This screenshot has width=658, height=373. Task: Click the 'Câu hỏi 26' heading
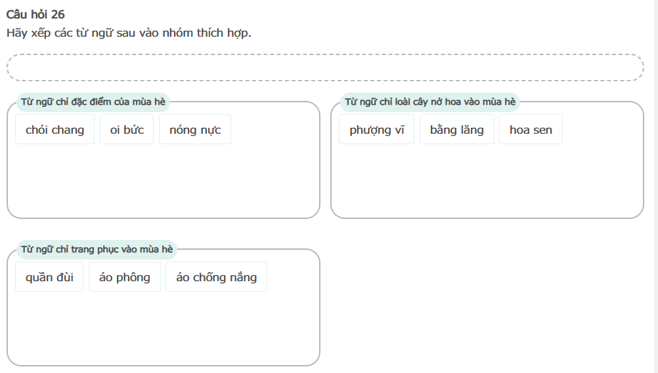point(35,14)
